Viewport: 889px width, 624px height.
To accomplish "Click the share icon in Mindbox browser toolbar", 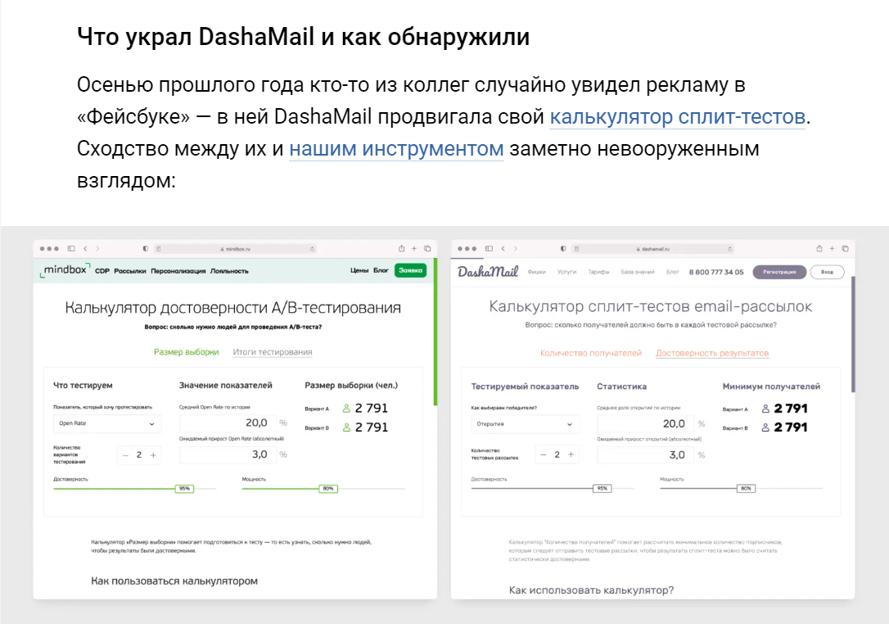I will tap(400, 248).
